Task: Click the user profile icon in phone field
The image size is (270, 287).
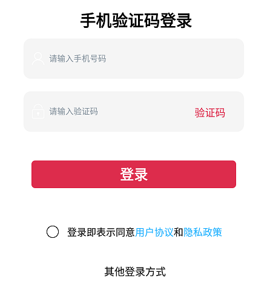Action: [38, 59]
